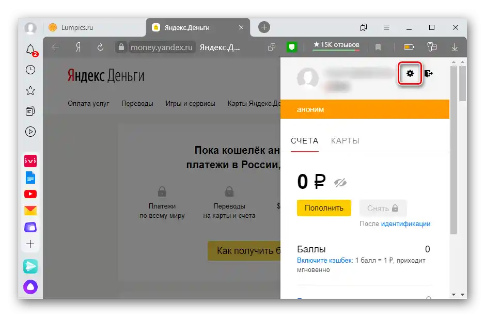Screen dimensions: 485x321
Task: Follow the идентификации link
Action: click(405, 223)
